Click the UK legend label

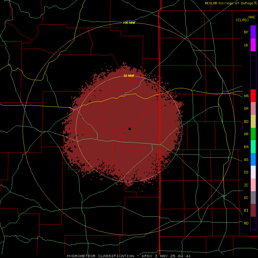pyautogui.click(x=246, y=45)
